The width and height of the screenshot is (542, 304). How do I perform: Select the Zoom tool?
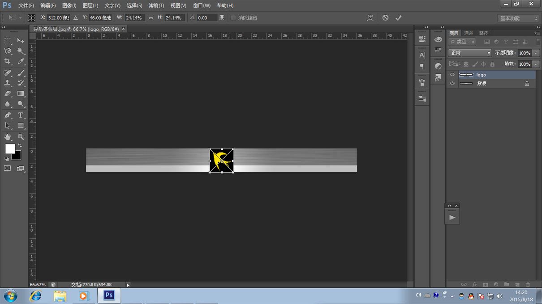21,137
